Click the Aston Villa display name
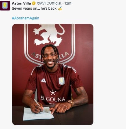The height and width of the screenshot is (129, 126). 21,3
